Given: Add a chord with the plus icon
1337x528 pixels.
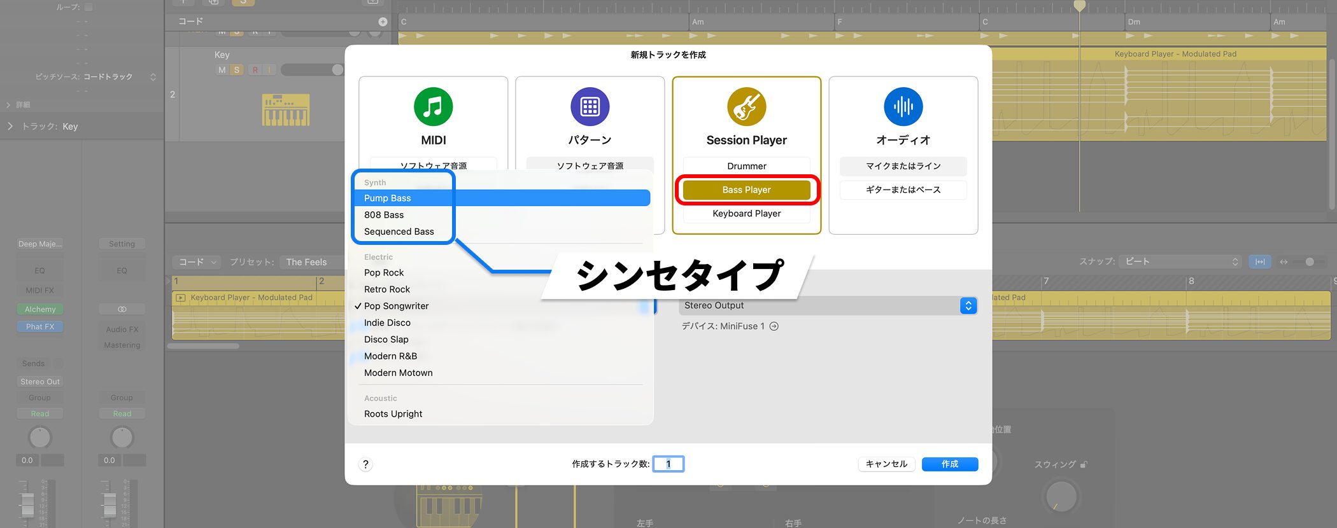Looking at the screenshot, I should pos(383,22).
